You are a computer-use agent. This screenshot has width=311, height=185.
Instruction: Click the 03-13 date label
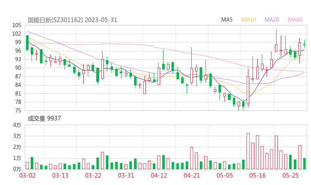click(x=60, y=175)
